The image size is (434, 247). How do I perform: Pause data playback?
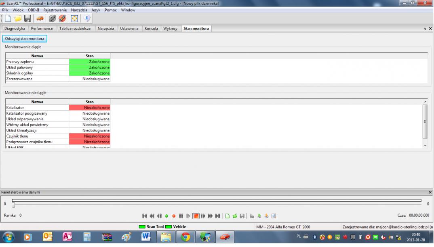[x=181, y=216]
